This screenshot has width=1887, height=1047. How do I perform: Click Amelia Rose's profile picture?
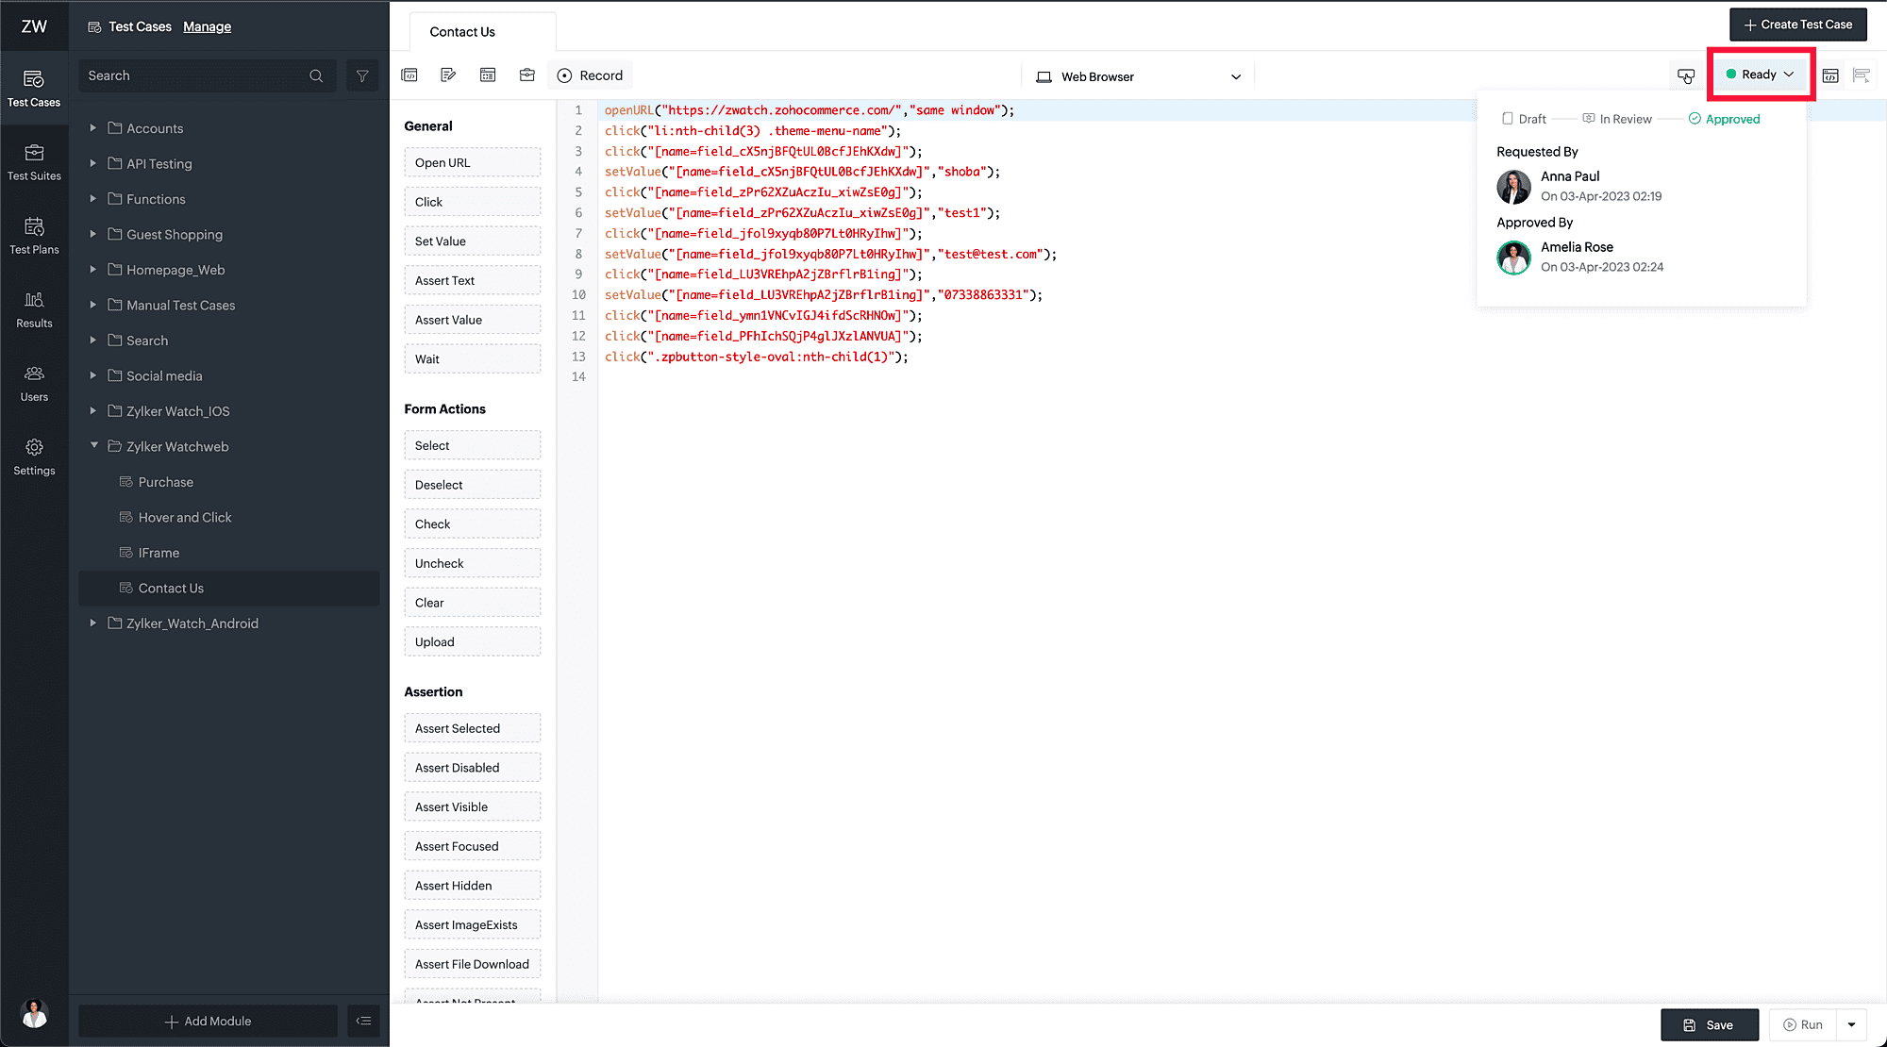point(1513,258)
